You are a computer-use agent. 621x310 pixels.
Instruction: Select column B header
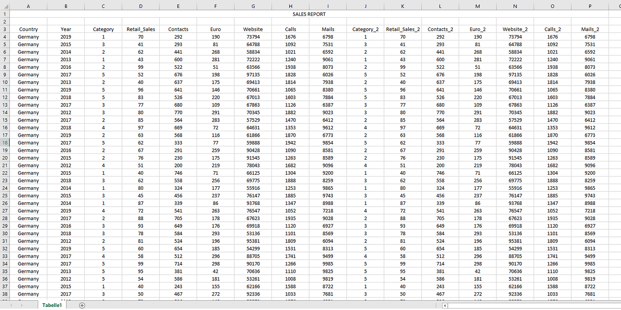point(66,7)
